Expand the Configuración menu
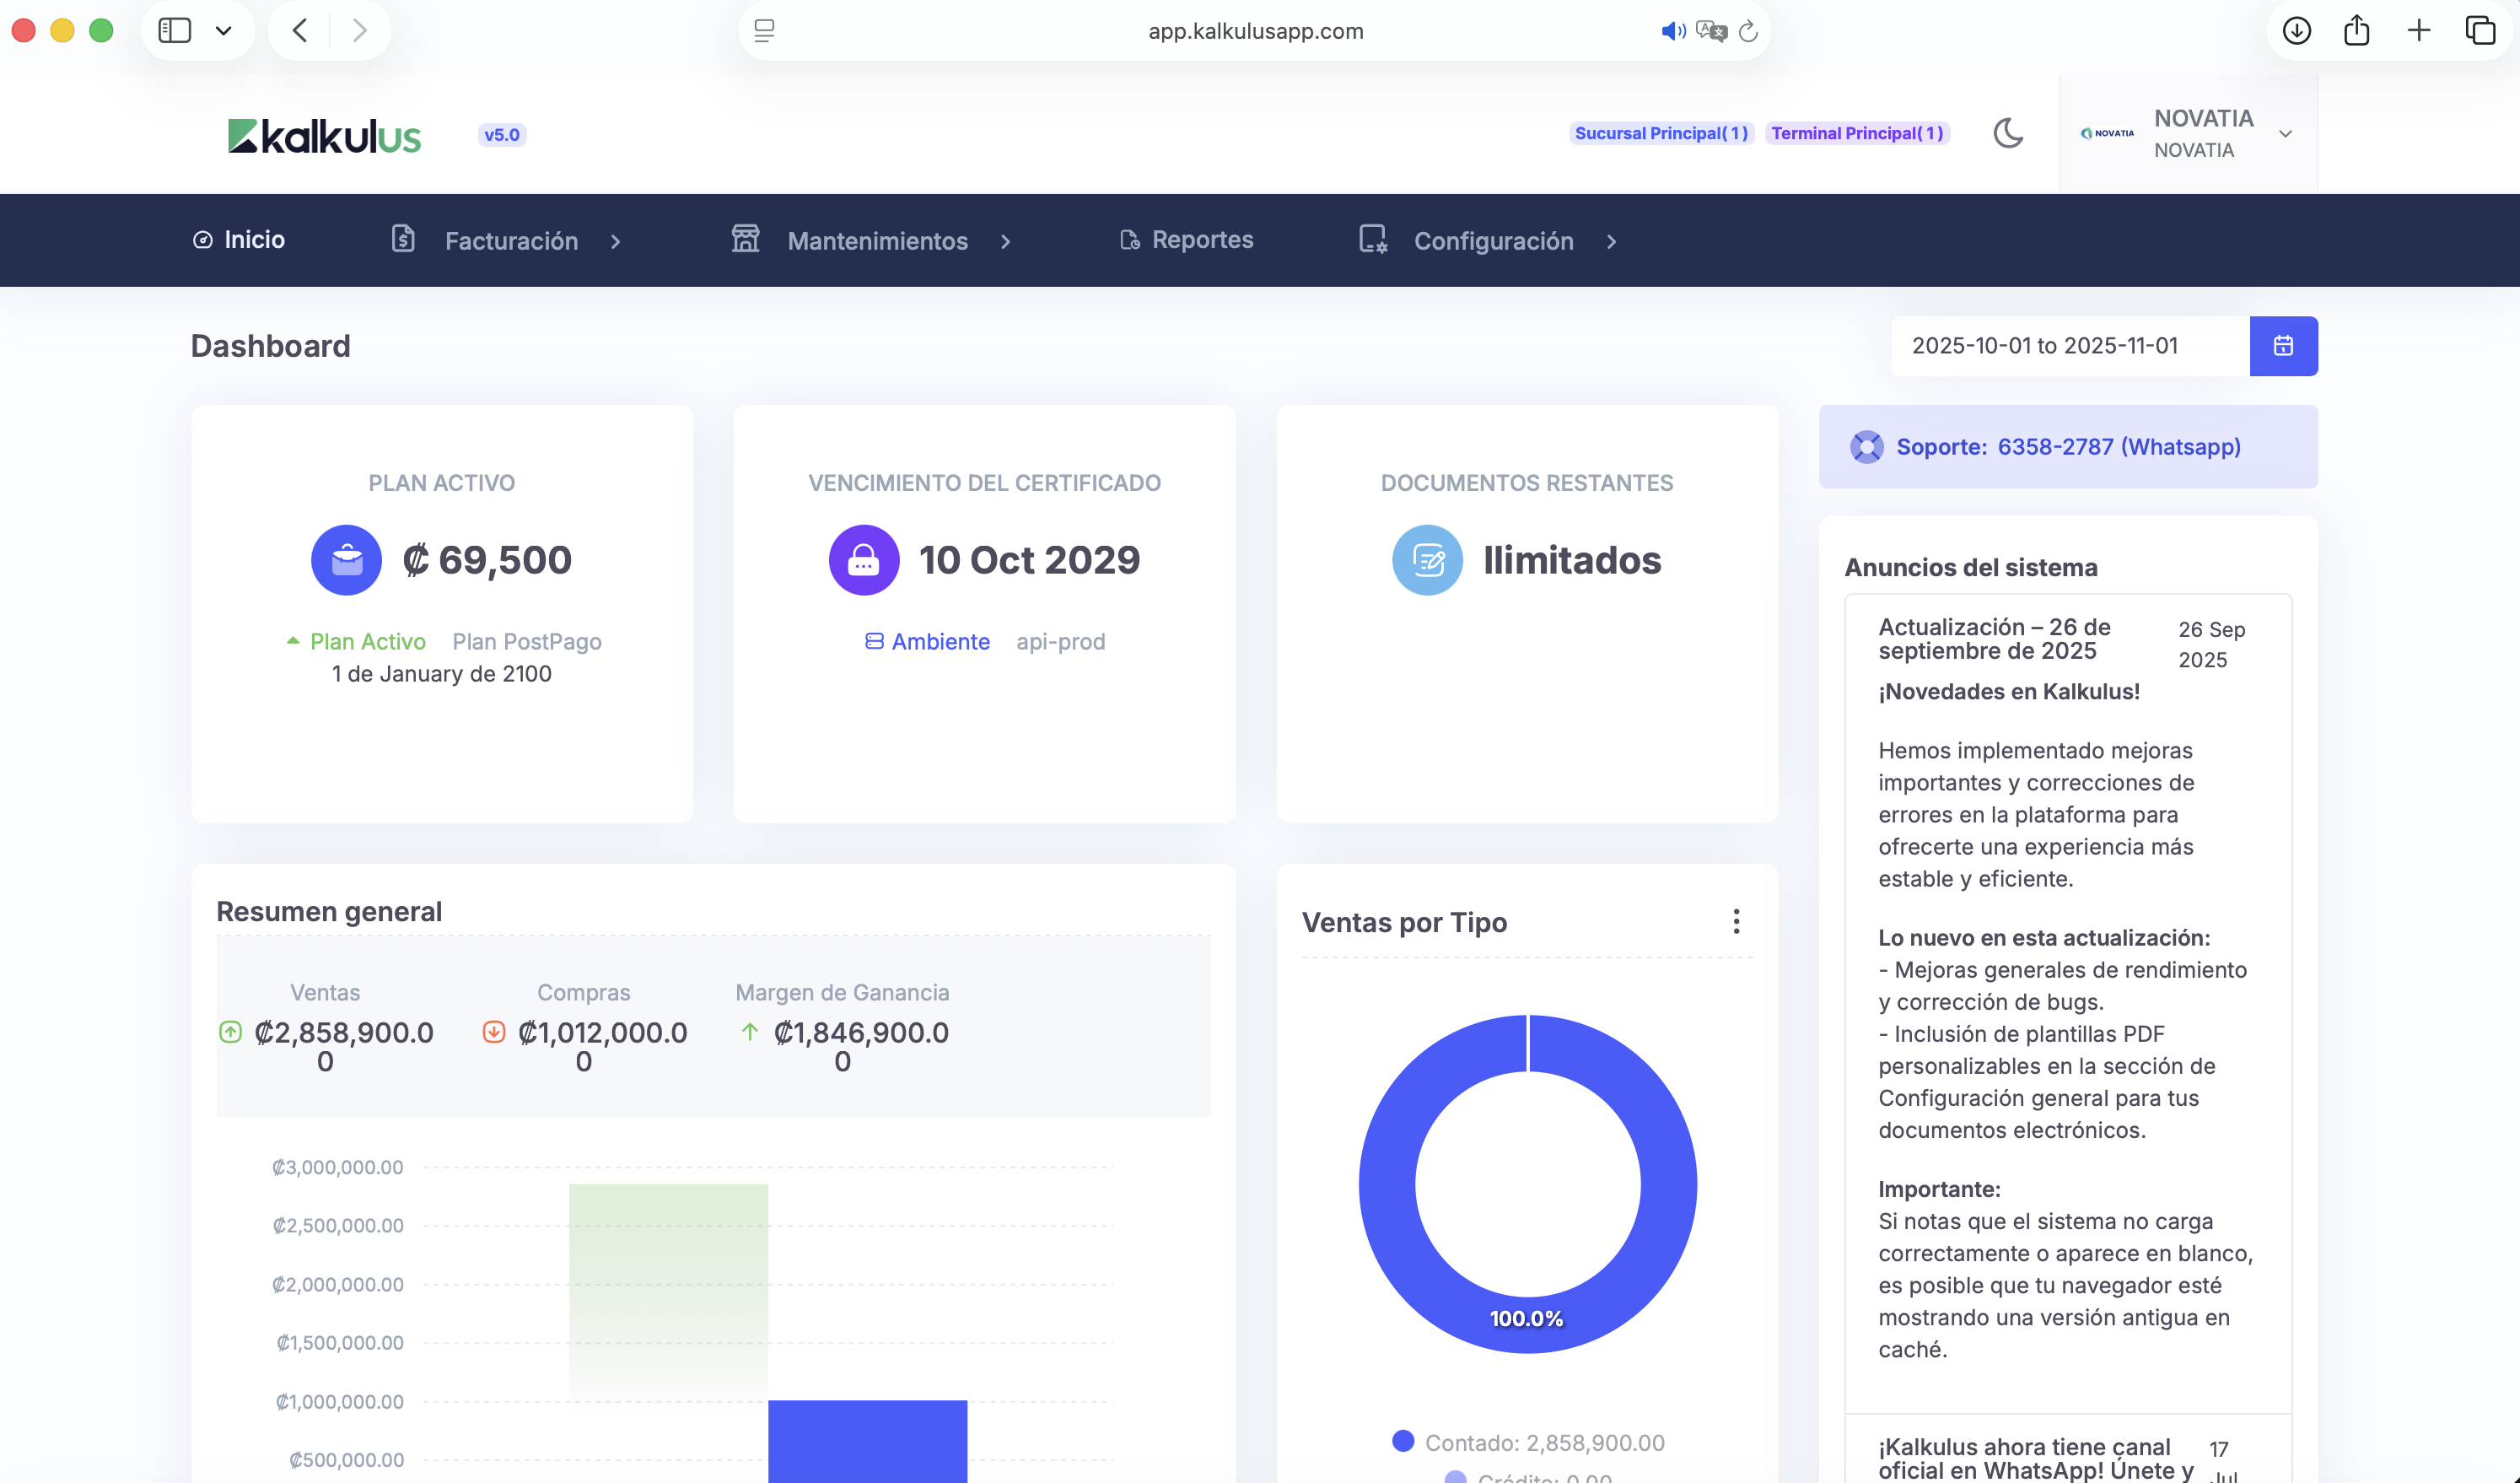Screen dimensions: 2520x1483 pyautogui.click(x=1492, y=241)
